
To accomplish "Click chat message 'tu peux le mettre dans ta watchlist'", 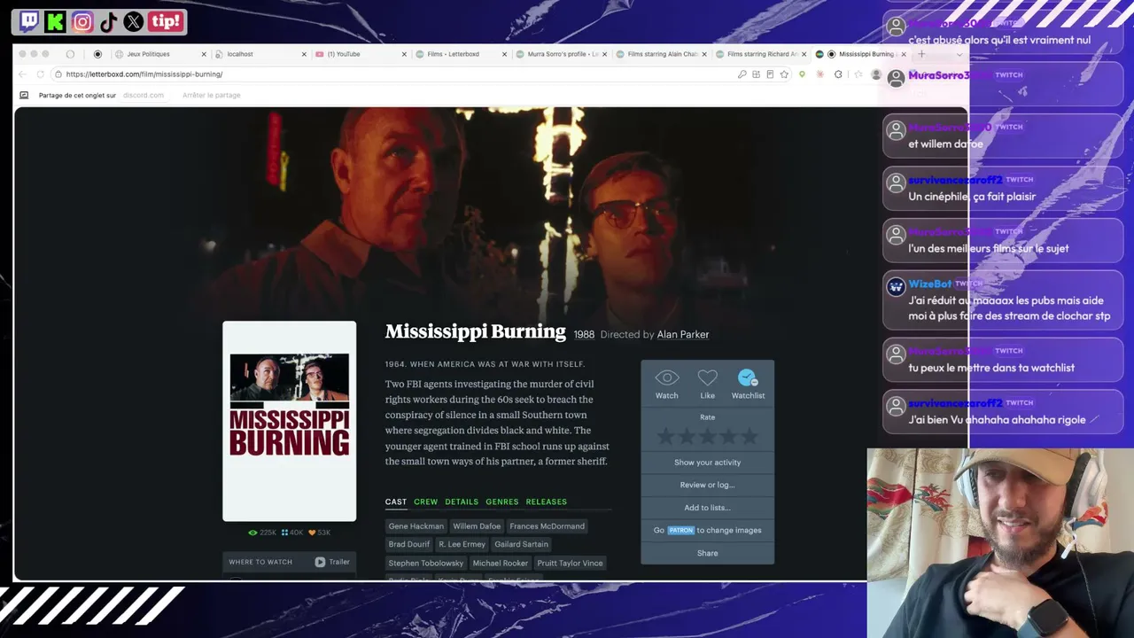I will 991,368.
